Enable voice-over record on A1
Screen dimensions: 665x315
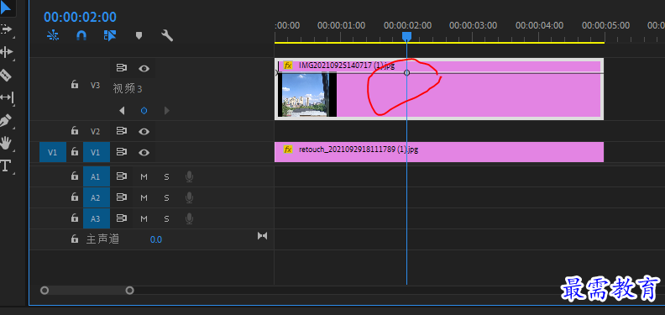point(189,176)
